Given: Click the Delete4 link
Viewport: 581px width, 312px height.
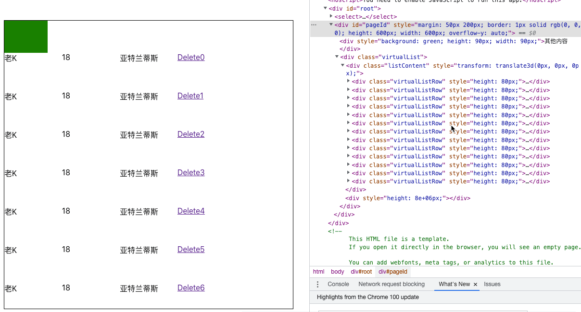Looking at the screenshot, I should pyautogui.click(x=191, y=211).
